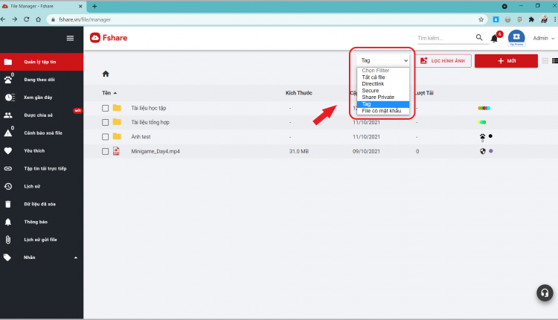Open Cảnh báo xoá file warnings

42,132
